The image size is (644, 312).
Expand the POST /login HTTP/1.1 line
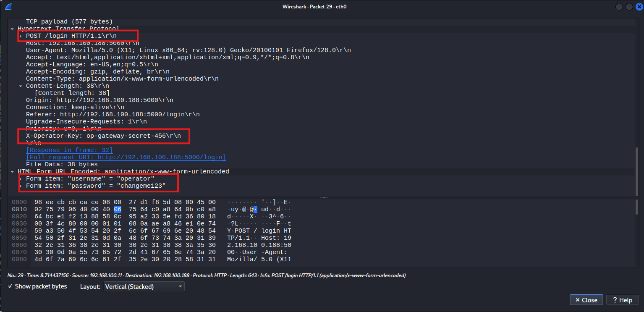[x=20, y=36]
